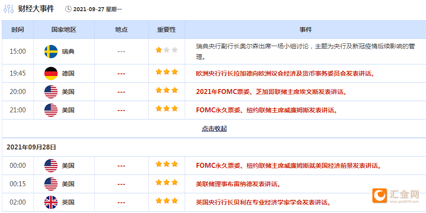Click the country name 瑞典
The height and width of the screenshot is (213, 426).
(x=68, y=52)
